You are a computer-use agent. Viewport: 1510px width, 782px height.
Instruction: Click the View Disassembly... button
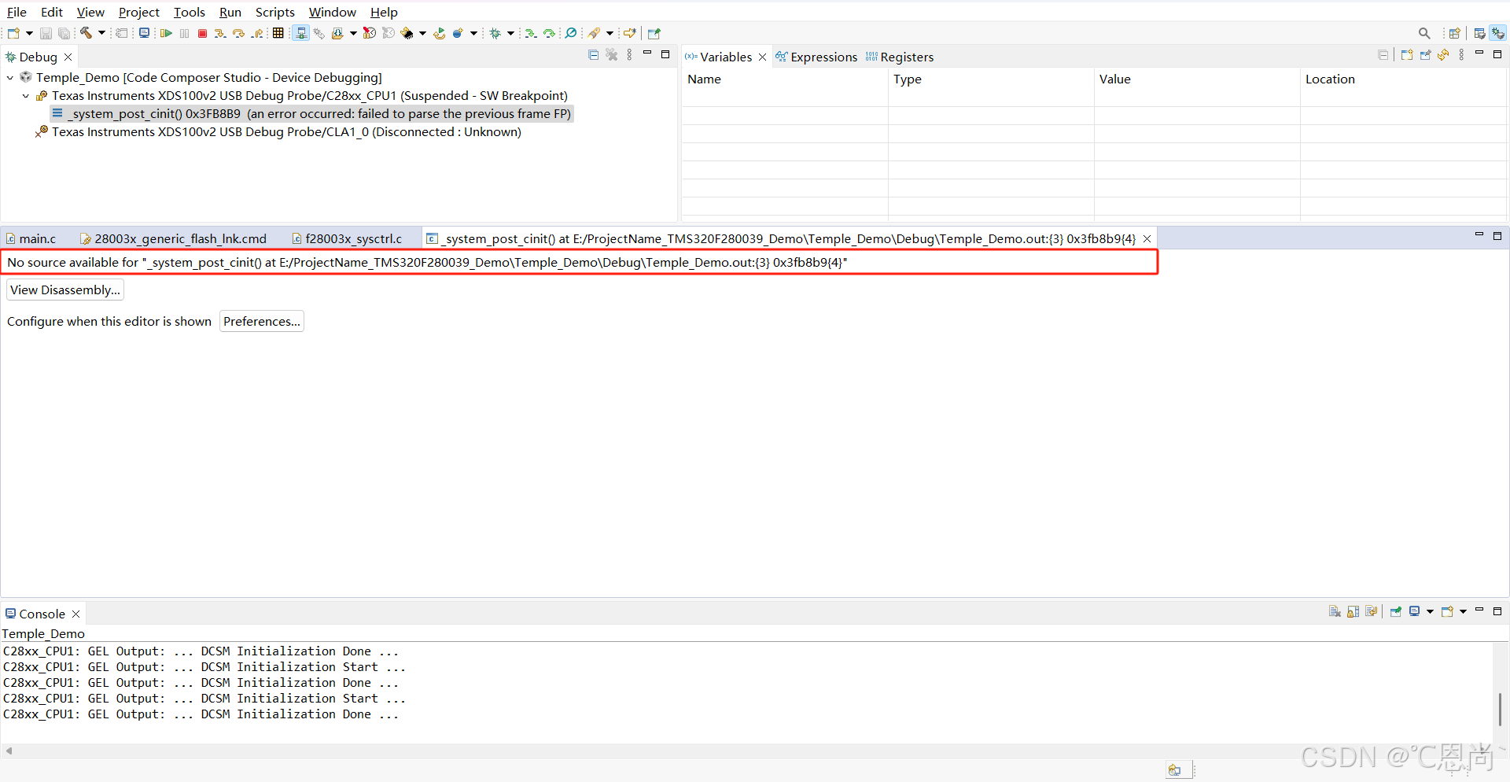[x=65, y=290]
